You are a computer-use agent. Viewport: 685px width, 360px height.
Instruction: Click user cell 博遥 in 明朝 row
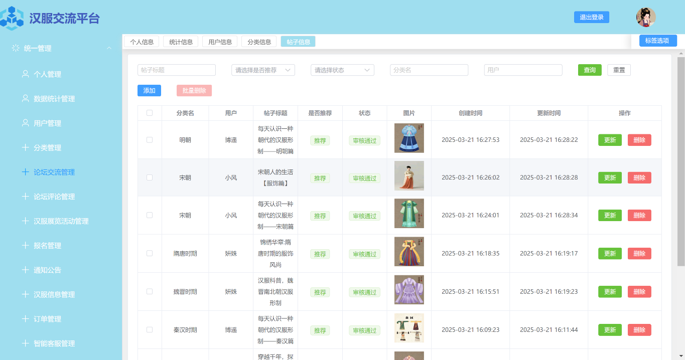[231, 140]
